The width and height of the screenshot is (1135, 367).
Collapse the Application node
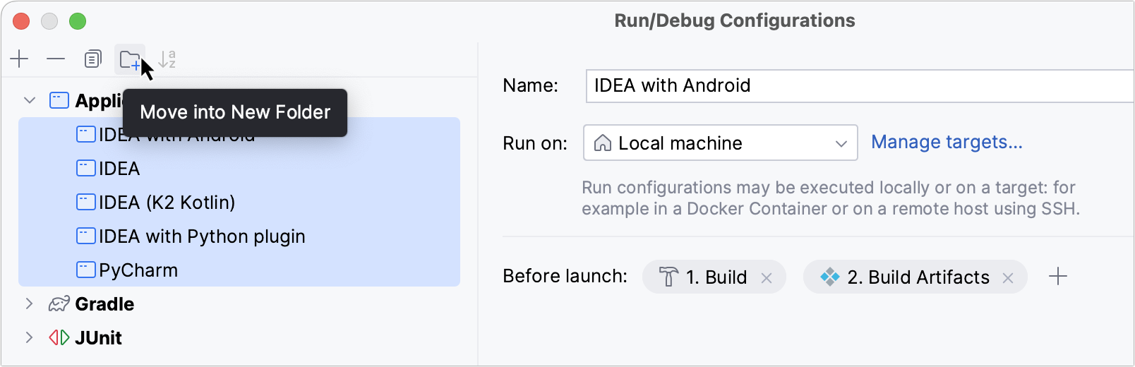point(30,101)
